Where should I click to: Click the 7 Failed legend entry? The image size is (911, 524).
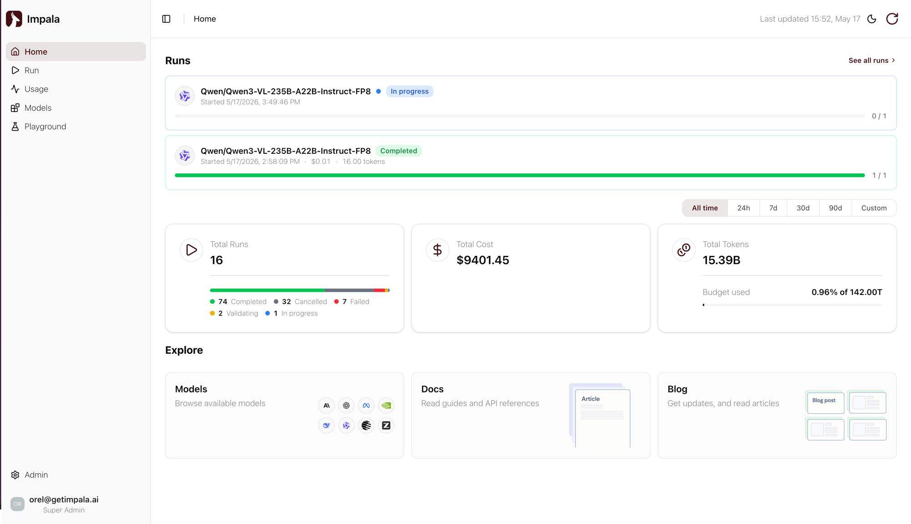pyautogui.click(x=352, y=301)
